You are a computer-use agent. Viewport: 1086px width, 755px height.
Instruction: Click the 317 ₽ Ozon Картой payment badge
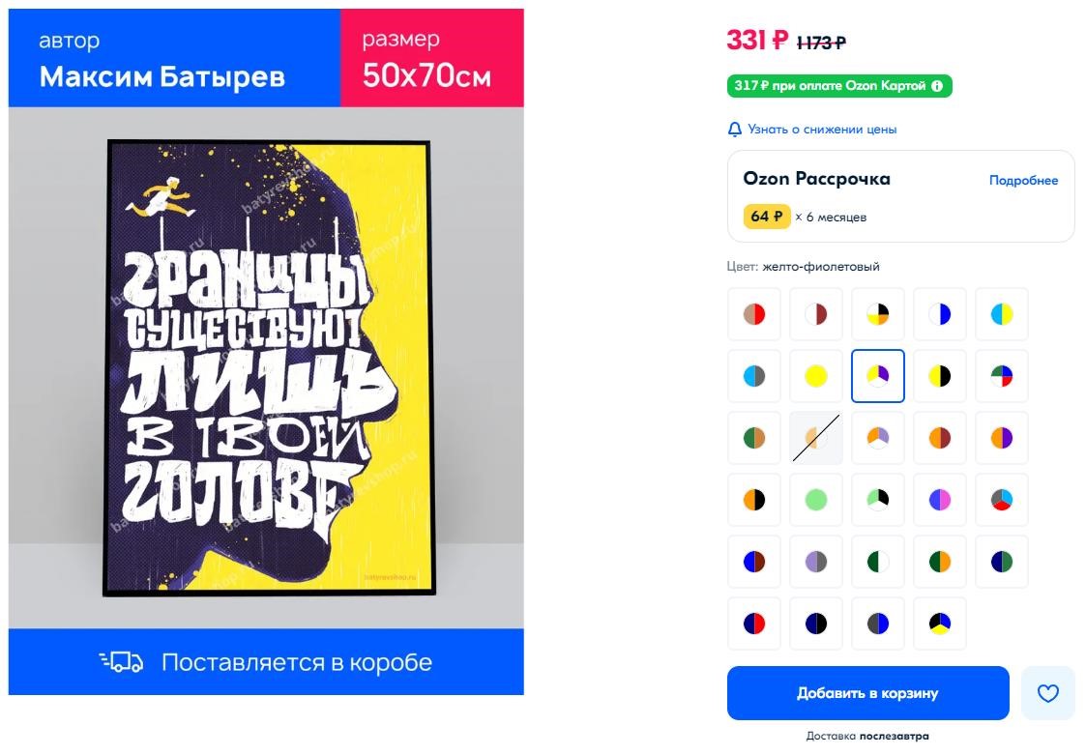point(839,86)
